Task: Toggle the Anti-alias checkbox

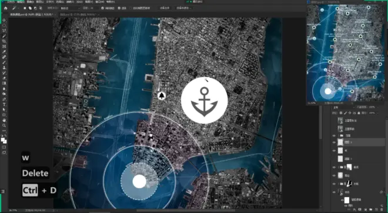Action: [x=102, y=8]
